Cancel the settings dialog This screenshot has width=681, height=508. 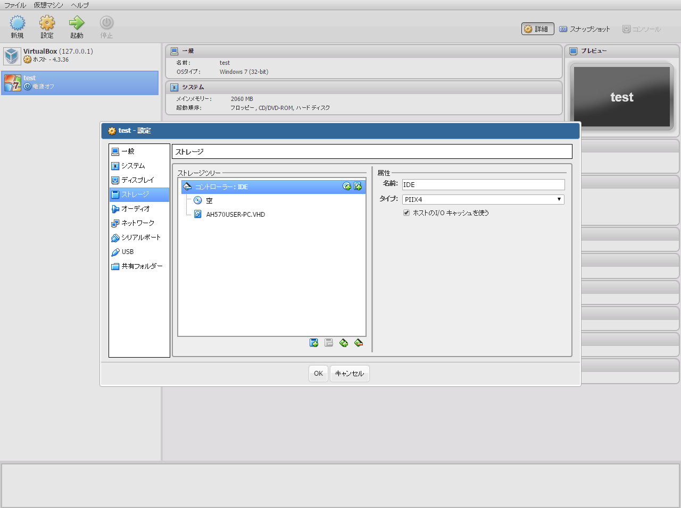pyautogui.click(x=350, y=374)
